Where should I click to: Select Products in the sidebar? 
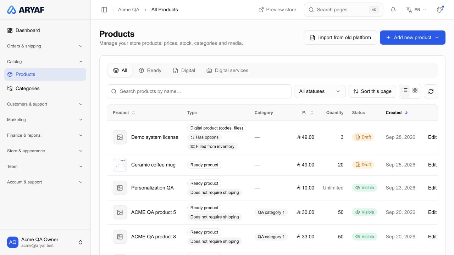click(x=45, y=74)
